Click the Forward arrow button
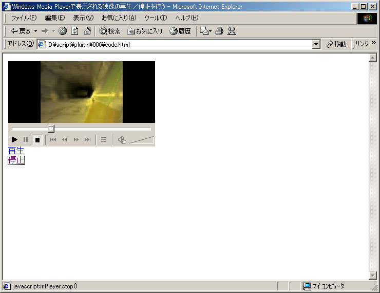Screen dimensions: 380x293 pos(45,31)
